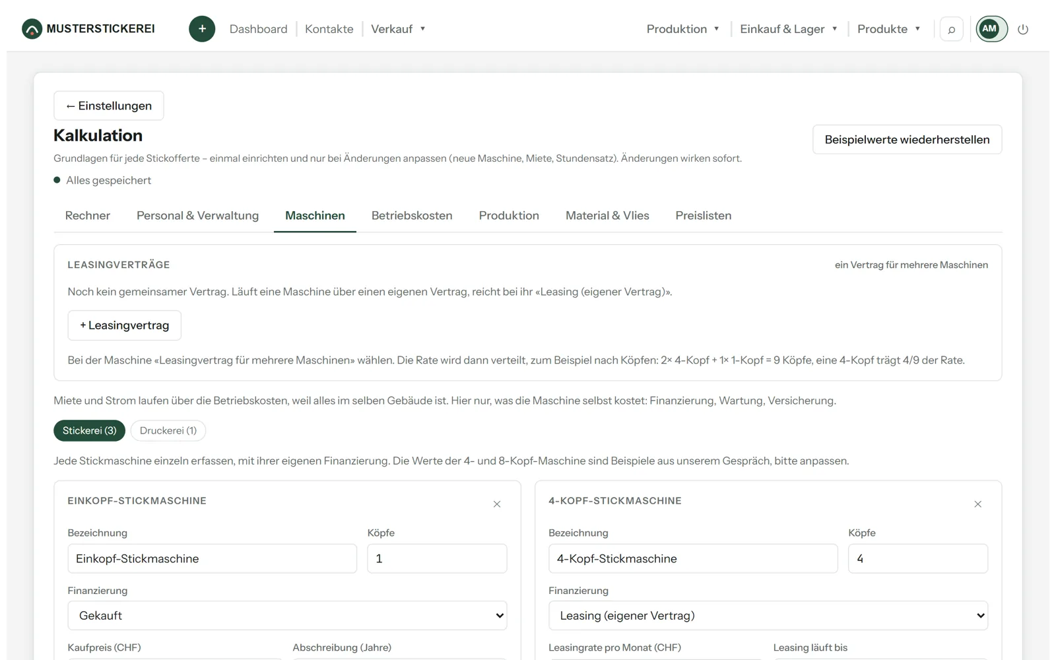Select the Druckerei (1) filter pill
Image resolution: width=1056 pixels, height=660 pixels.
[168, 430]
